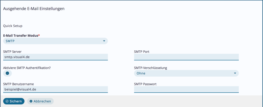Toggle the SMTP Authentifikation checkmark switch

tap(7, 73)
